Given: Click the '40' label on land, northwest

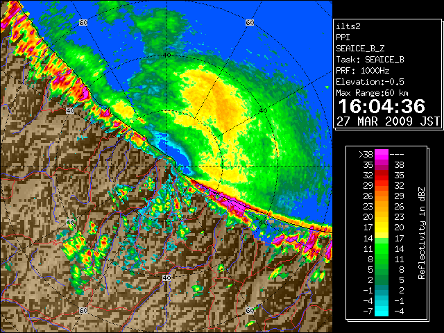Looking at the screenshot, I should tap(70, 111).
